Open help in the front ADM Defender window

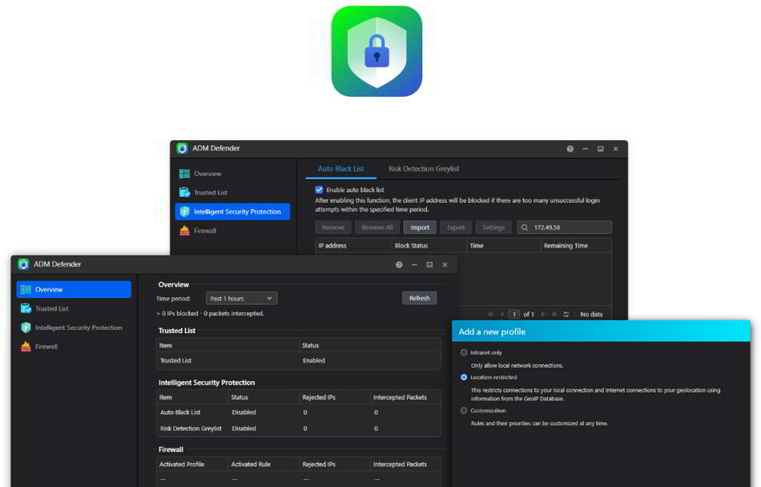point(399,265)
